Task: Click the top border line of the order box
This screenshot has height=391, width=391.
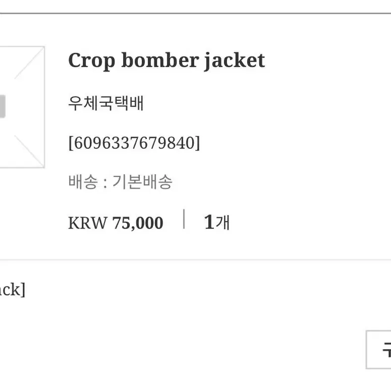Action: tap(196, 13)
